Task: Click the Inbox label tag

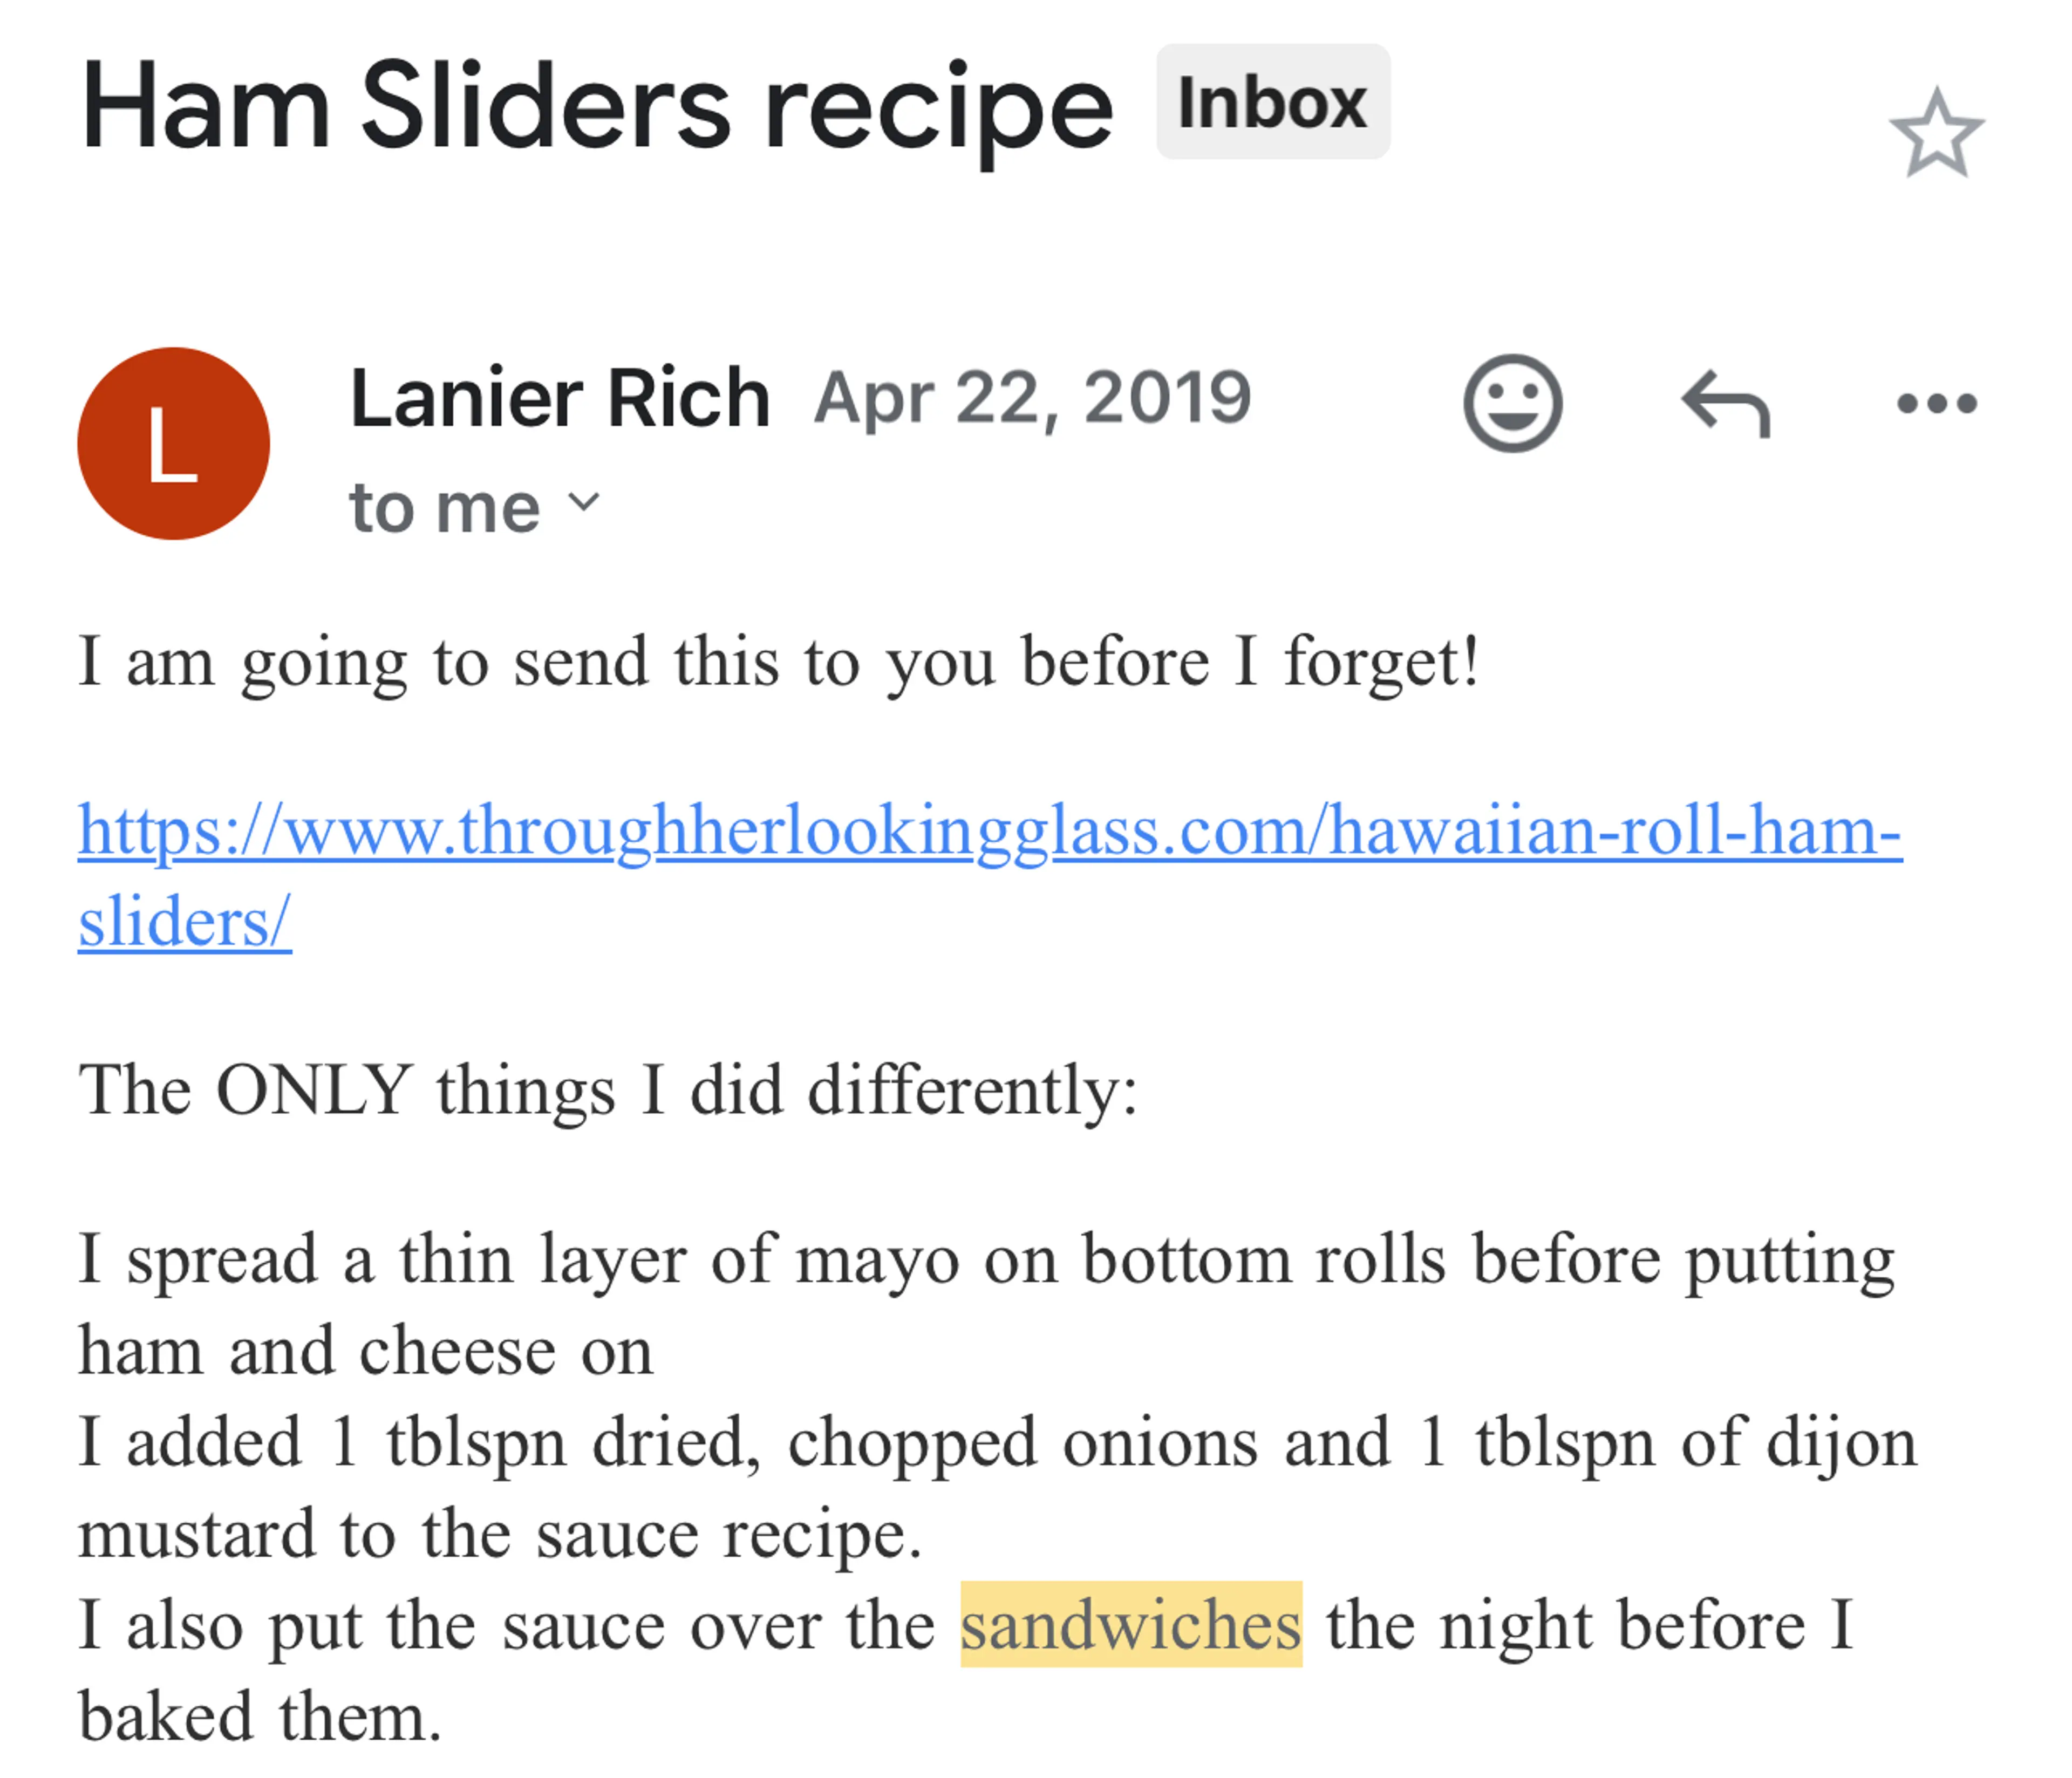Action: tap(1272, 102)
